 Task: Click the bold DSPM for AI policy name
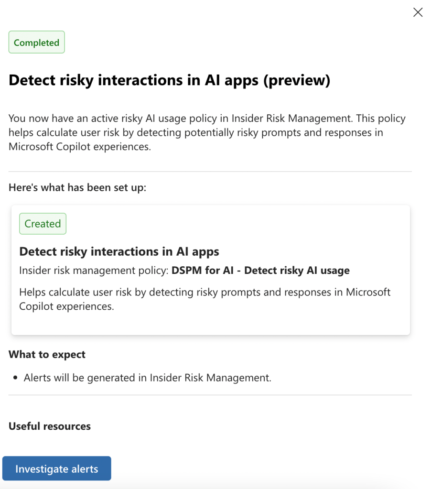[x=260, y=271]
